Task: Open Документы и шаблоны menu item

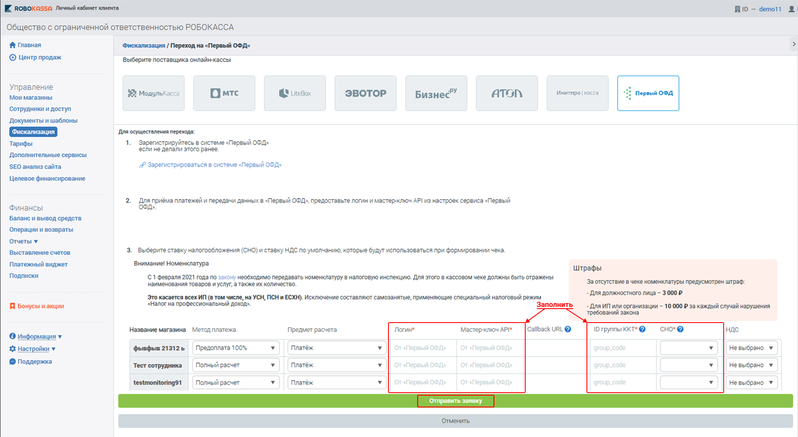Action: pos(43,120)
